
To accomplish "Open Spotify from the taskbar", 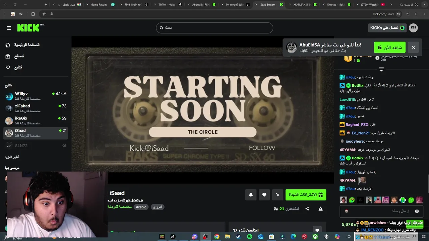I will [249, 237].
